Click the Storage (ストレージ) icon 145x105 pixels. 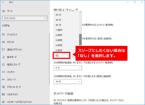(3, 79)
